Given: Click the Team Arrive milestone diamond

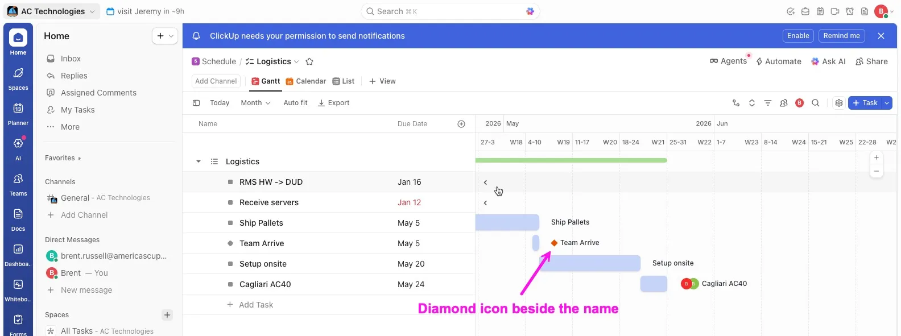Looking at the screenshot, I should pyautogui.click(x=554, y=243).
